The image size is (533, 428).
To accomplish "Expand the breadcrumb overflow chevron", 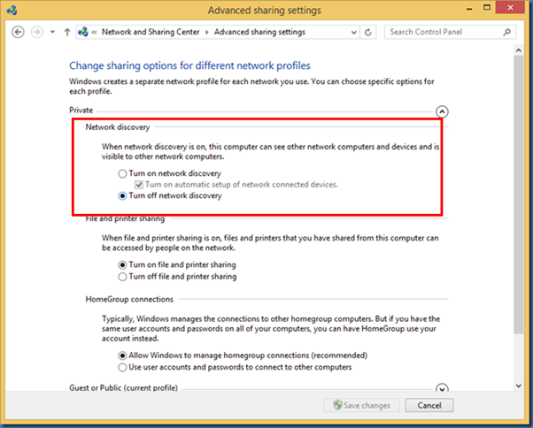I will 94,32.
